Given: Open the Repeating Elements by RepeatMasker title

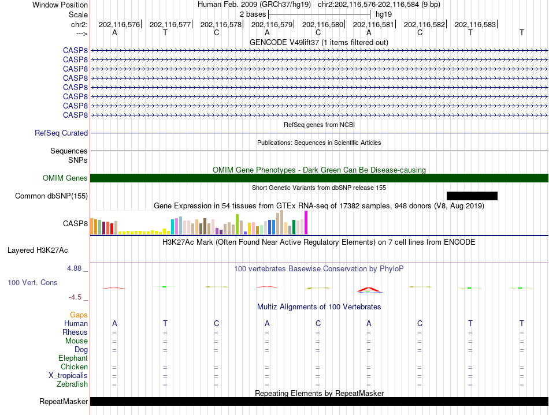Looking at the screenshot, I should coord(320,393).
